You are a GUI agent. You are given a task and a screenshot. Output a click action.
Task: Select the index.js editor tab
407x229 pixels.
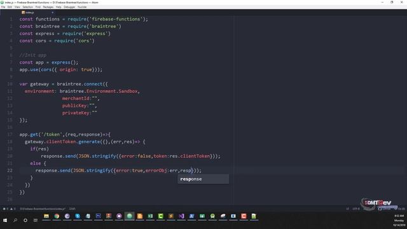click(28, 13)
